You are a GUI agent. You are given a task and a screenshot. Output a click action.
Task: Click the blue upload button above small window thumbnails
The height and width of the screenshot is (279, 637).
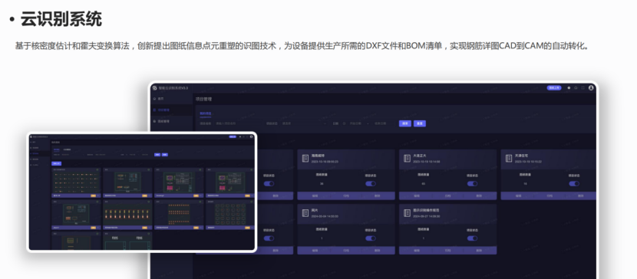pos(57,163)
